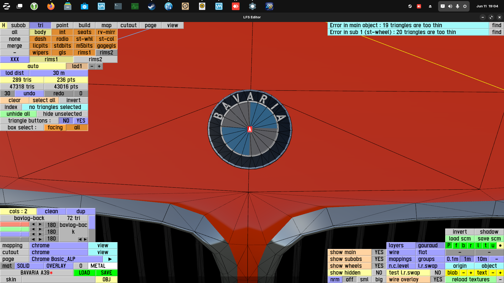Toggle the show hidden NO button
The width and height of the screenshot is (504, 283).
[379, 273]
